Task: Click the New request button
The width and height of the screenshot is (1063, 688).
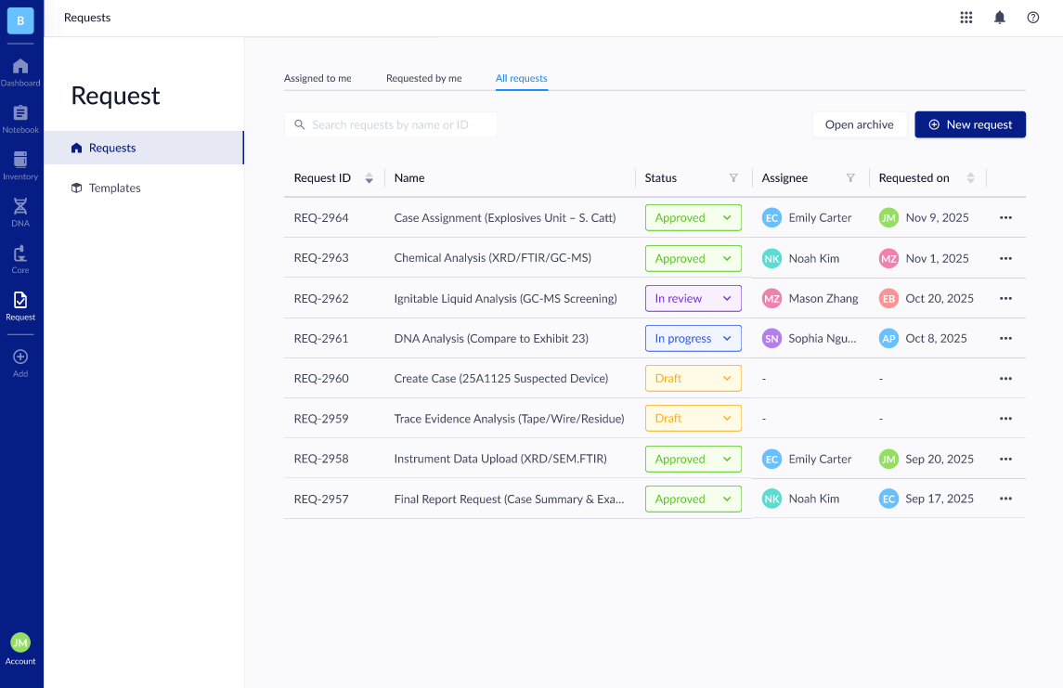Action: click(970, 123)
